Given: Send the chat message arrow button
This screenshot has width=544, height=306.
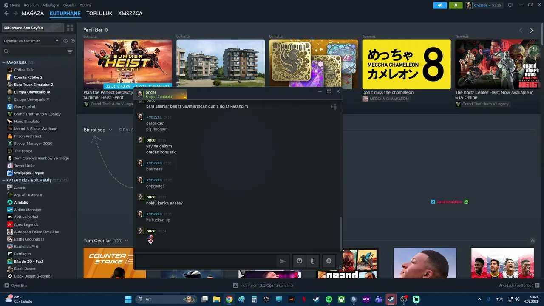Looking at the screenshot, I should point(283,261).
